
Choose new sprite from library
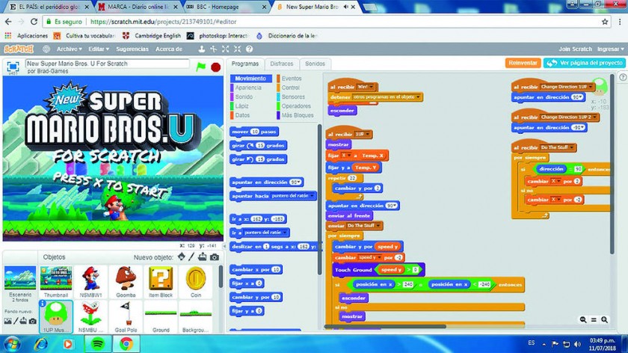coord(182,257)
